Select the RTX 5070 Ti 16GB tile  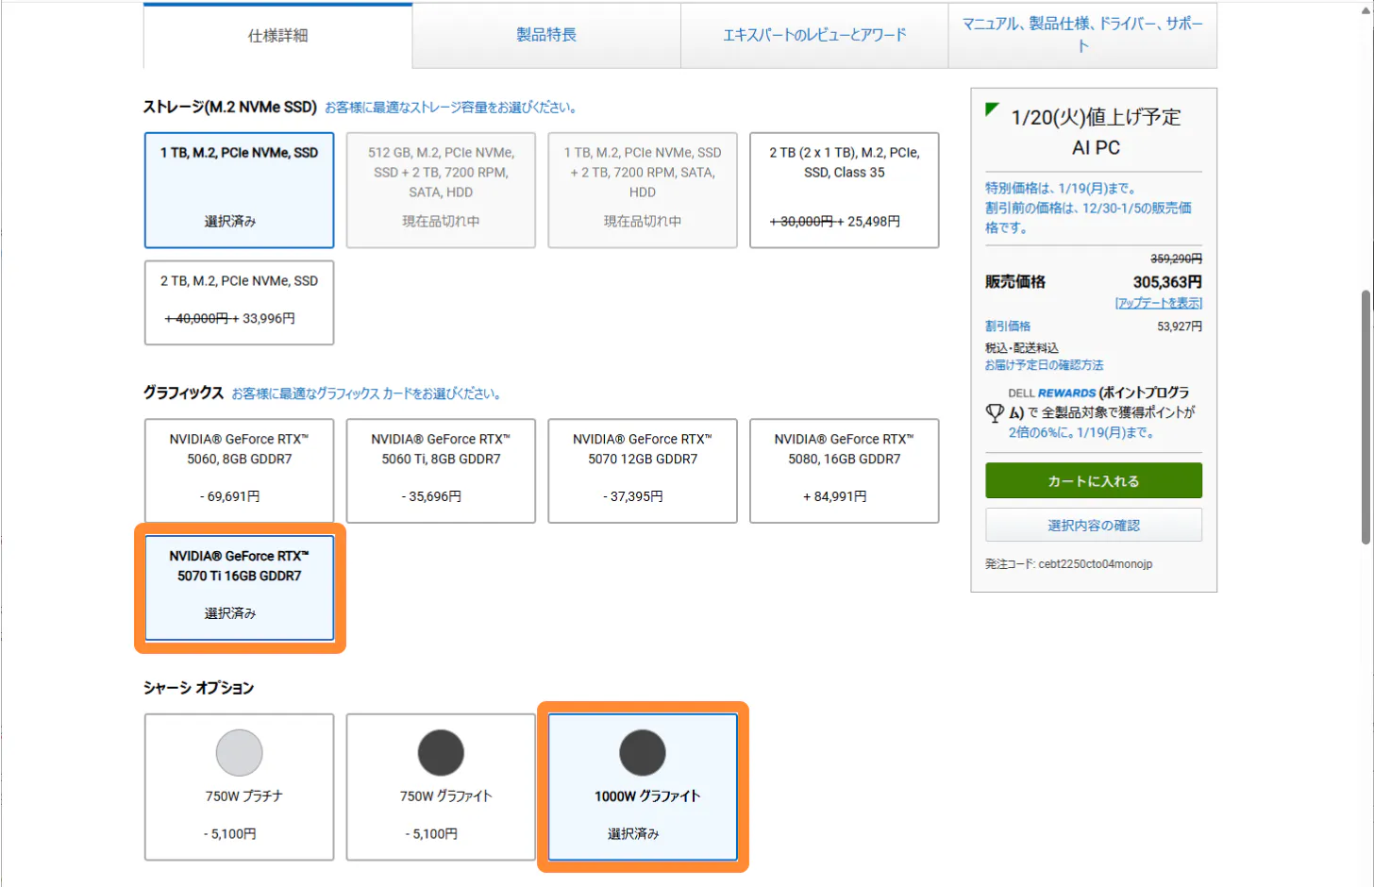point(240,587)
